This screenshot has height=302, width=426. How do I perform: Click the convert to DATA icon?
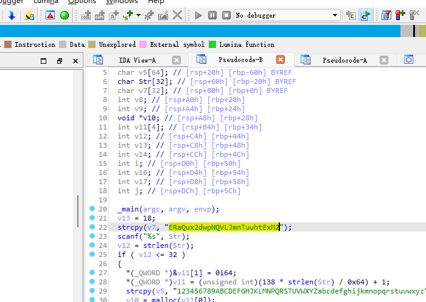pyautogui.click(x=100, y=15)
